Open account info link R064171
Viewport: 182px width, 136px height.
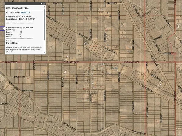tap(25, 12)
